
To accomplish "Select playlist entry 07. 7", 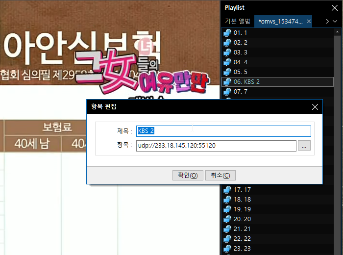I will pos(278,92).
